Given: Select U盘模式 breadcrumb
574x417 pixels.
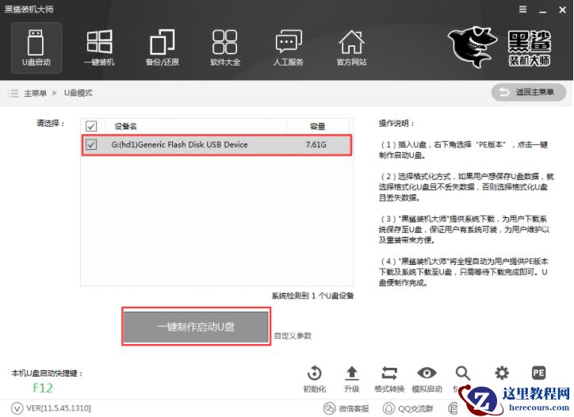Looking at the screenshot, I should pyautogui.click(x=78, y=93).
